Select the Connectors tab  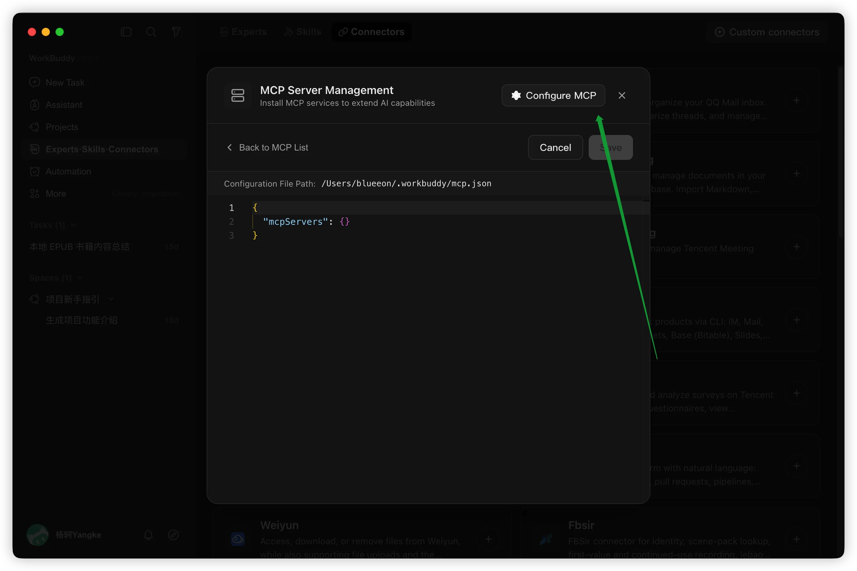[x=371, y=32]
